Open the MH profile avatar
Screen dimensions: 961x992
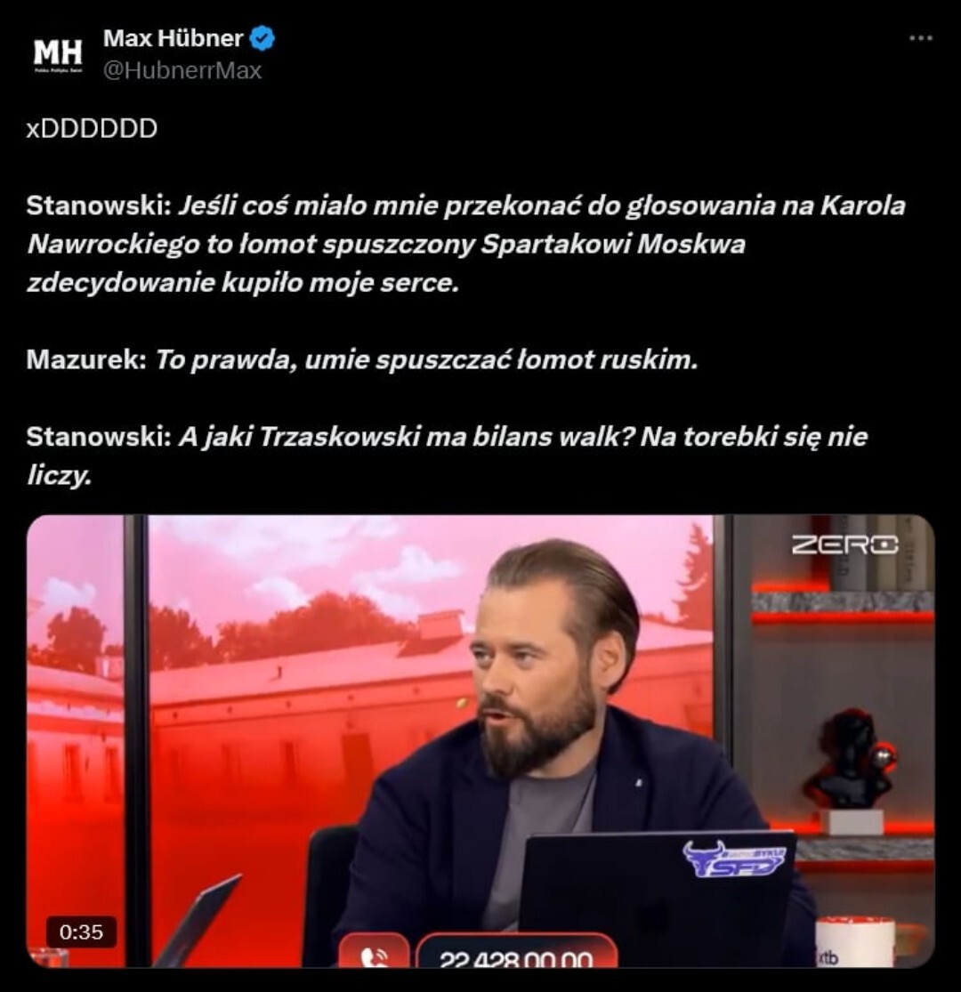58,53
